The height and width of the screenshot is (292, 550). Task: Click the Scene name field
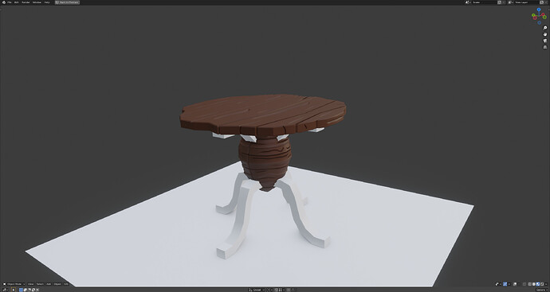point(485,2)
